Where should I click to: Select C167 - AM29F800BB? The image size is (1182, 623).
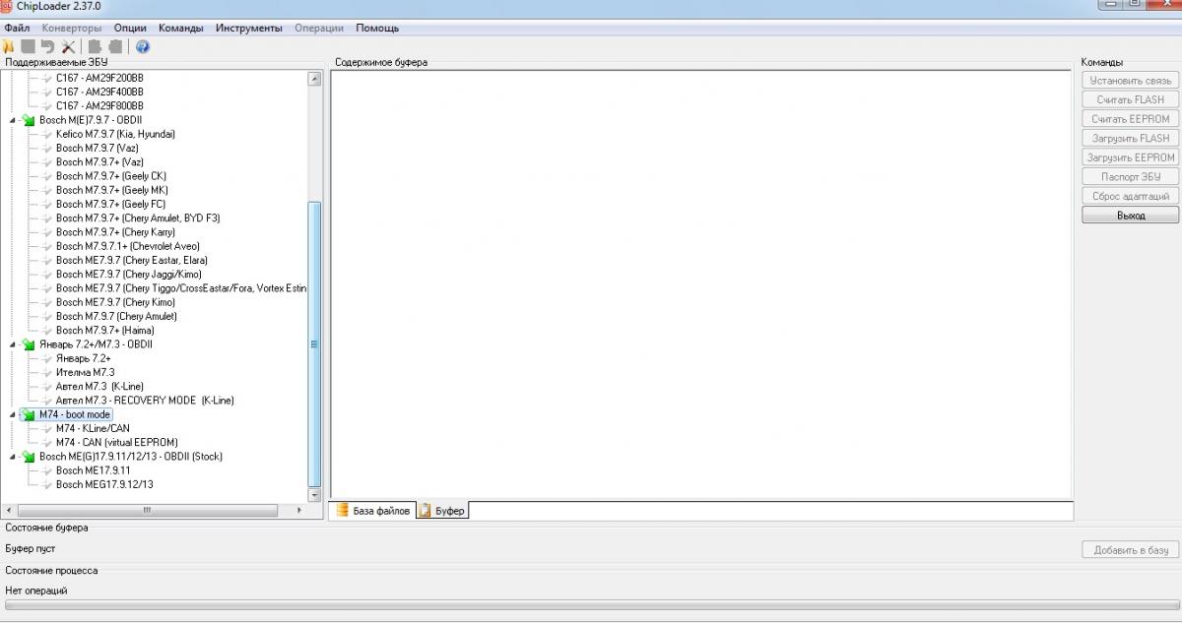tap(99, 105)
